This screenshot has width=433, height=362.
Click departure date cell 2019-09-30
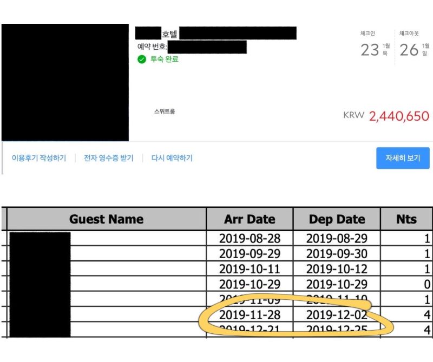[x=337, y=254]
